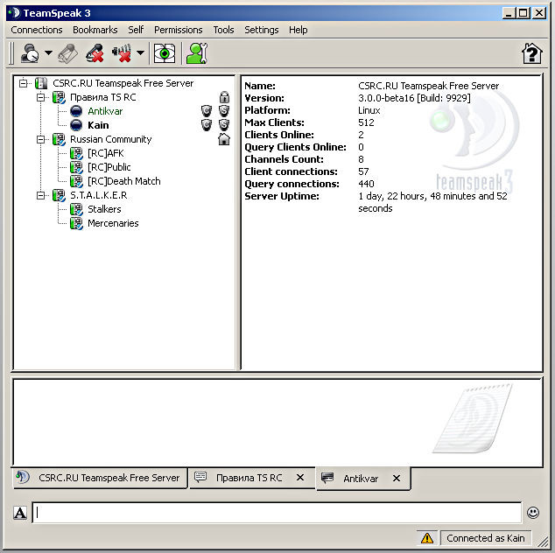This screenshot has width=555, height=553.
Task: Collapse the Russian Community channel tree
Action: pyautogui.click(x=41, y=139)
